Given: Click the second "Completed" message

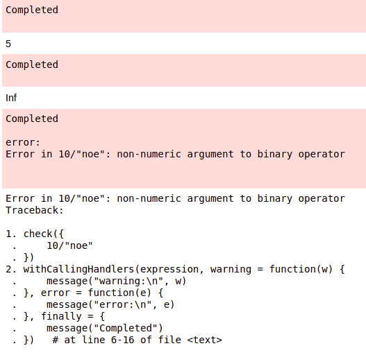Looking at the screenshot, I should click(x=32, y=64).
